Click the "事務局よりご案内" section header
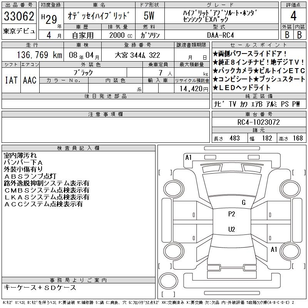 [x=78, y=280]
